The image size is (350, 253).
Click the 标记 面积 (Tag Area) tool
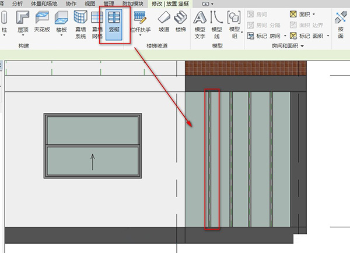click(306, 36)
